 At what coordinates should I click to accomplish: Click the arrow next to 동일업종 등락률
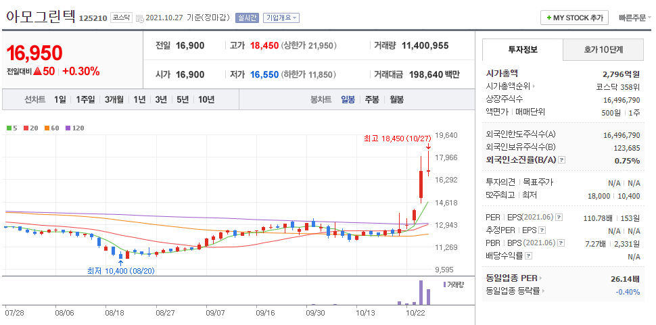click(x=544, y=291)
